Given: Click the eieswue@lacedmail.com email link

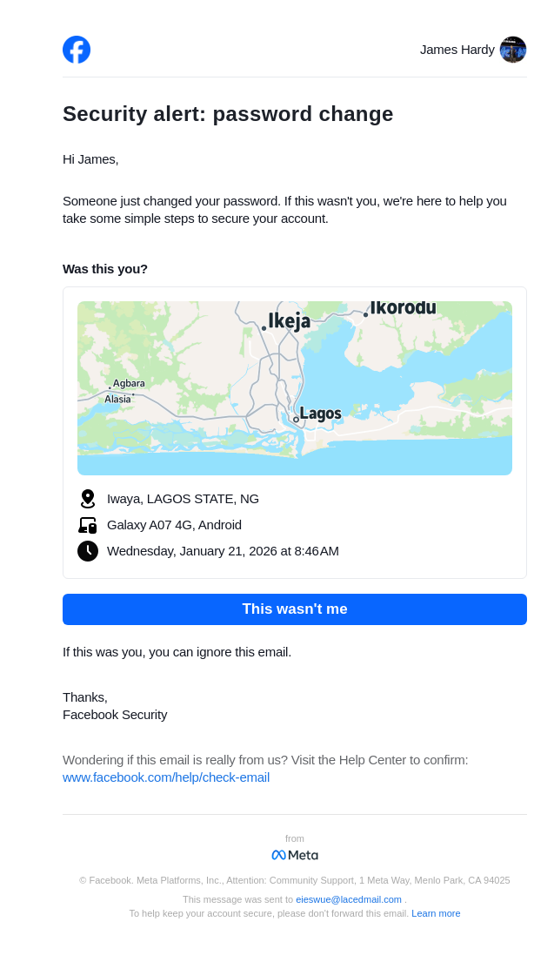Looking at the screenshot, I should tap(349, 899).
